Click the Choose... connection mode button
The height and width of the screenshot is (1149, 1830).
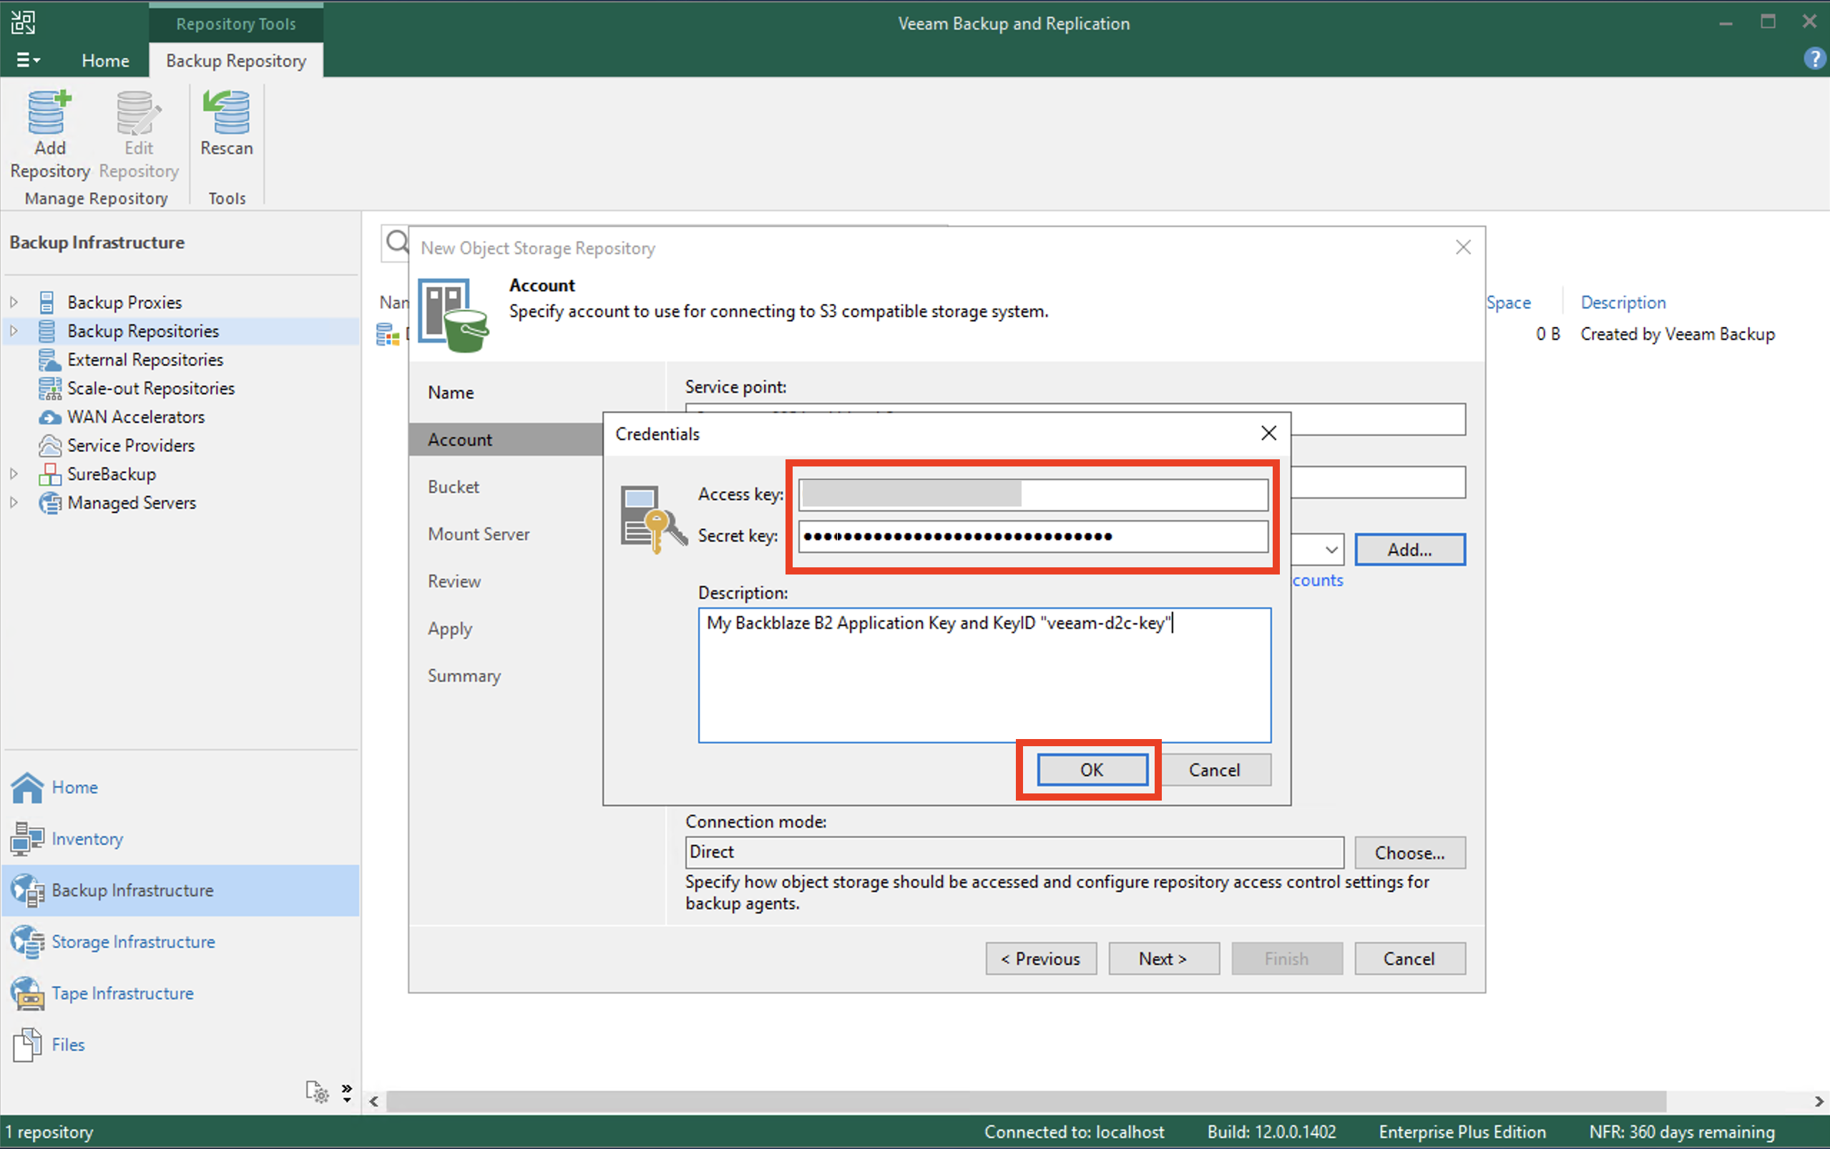pyautogui.click(x=1409, y=853)
